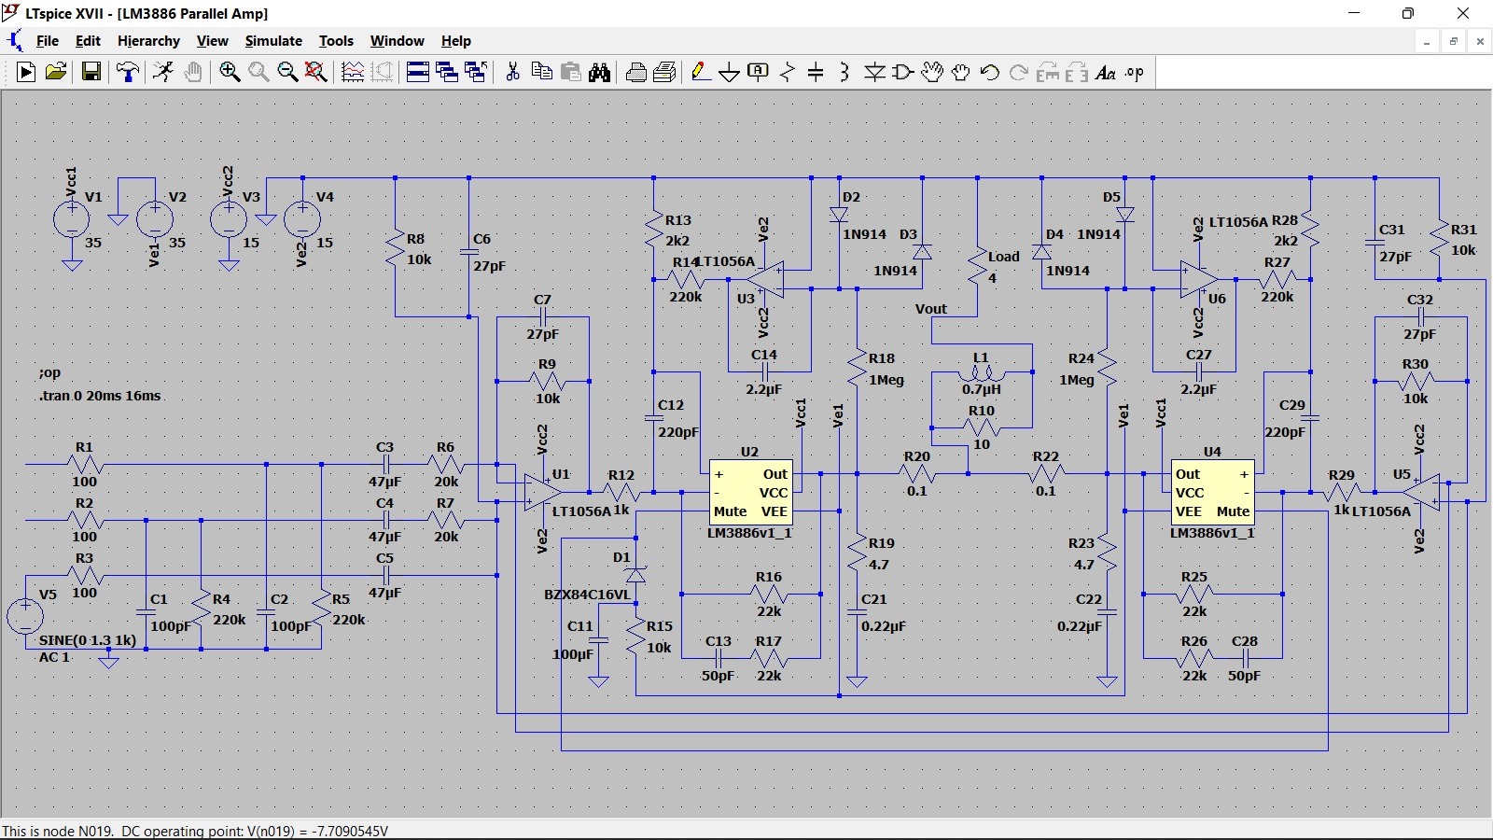Screen dimensions: 1493x840
Task: Place a Ground symbol from toolbar
Action: pos(730,72)
